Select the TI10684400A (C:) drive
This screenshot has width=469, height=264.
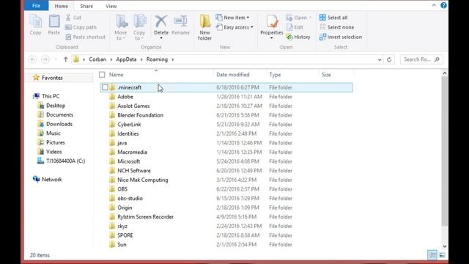[x=62, y=161]
